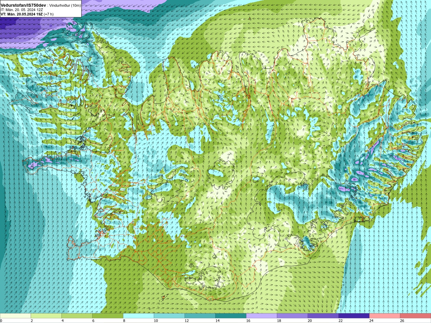
Task: Select the cyan 10–12 legend swatch
Action: pyautogui.click(x=169, y=316)
